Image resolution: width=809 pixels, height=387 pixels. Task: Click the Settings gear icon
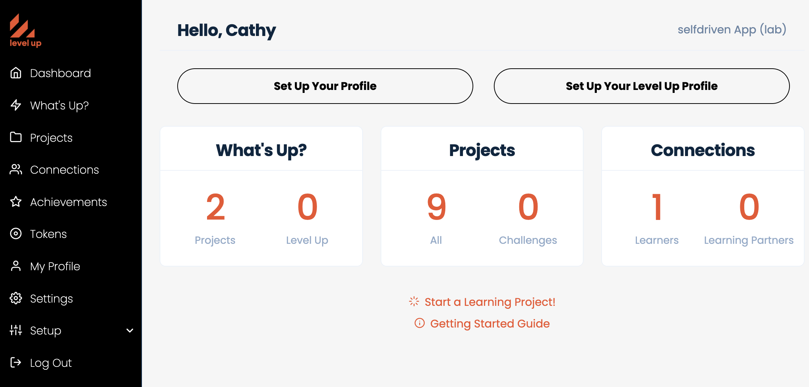(x=16, y=298)
